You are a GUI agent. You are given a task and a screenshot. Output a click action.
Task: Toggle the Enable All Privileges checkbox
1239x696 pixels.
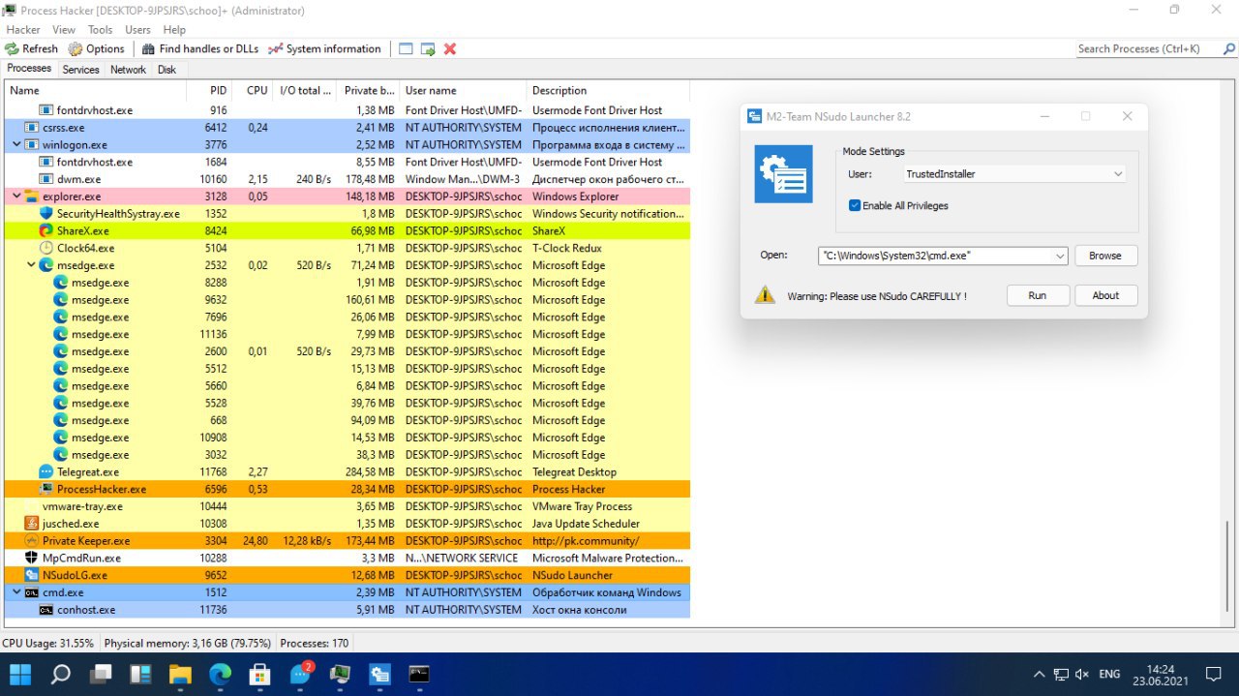point(855,205)
